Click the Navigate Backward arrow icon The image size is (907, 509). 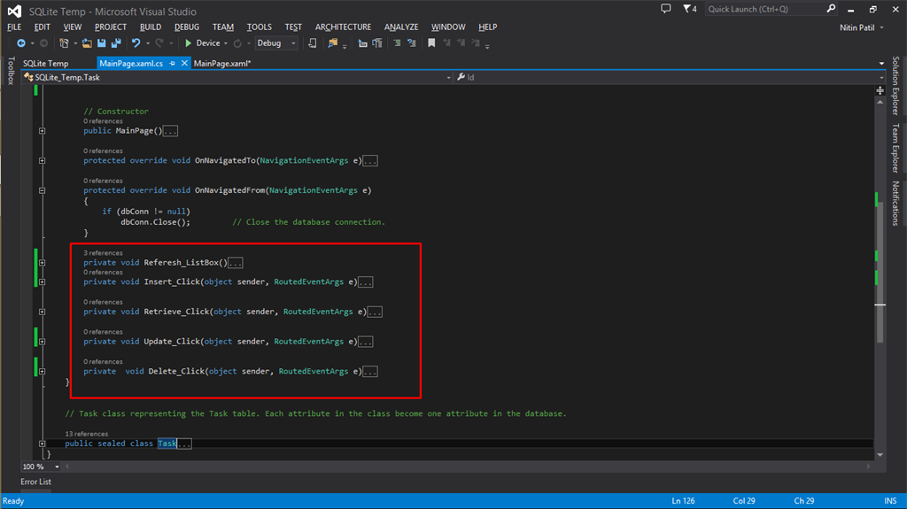tap(21, 43)
